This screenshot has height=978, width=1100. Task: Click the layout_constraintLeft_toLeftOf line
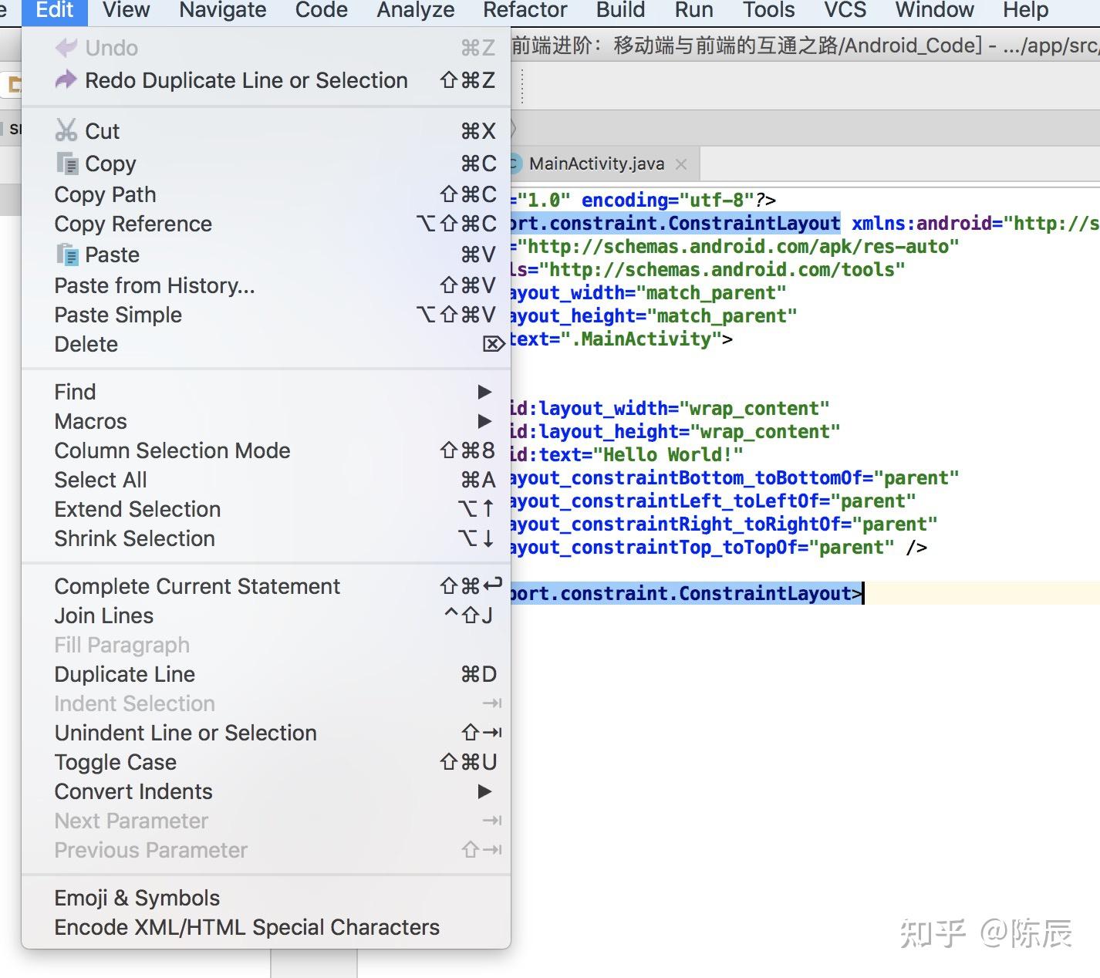tap(714, 501)
